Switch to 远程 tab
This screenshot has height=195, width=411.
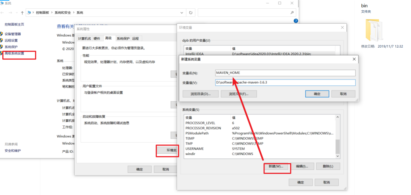tap(135, 39)
